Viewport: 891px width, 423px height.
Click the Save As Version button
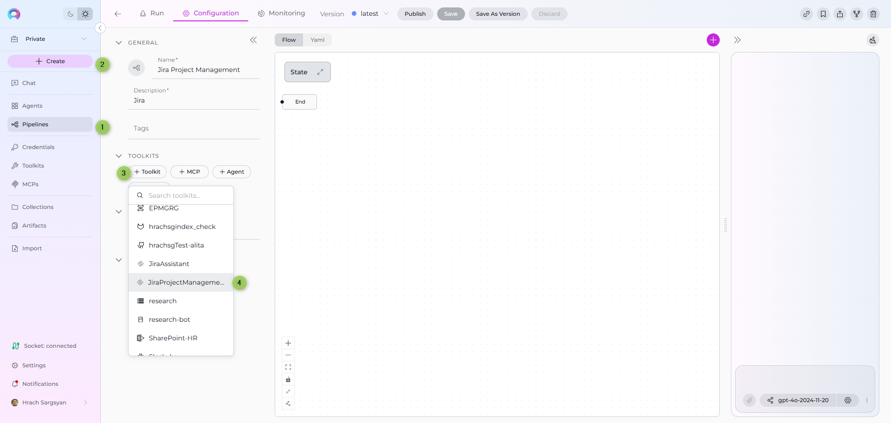pos(497,14)
